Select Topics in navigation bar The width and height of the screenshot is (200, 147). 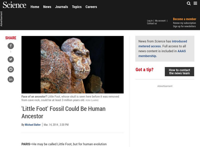click(77, 7)
